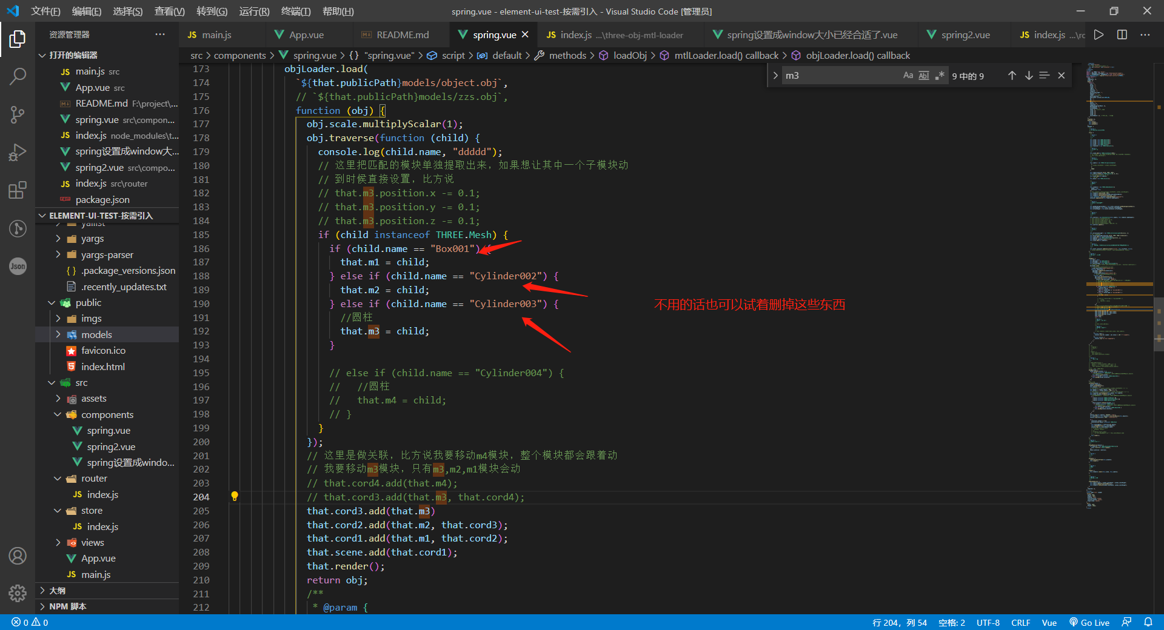Click the line and column indicator
Screen dimensions: 1164x630
899,622
